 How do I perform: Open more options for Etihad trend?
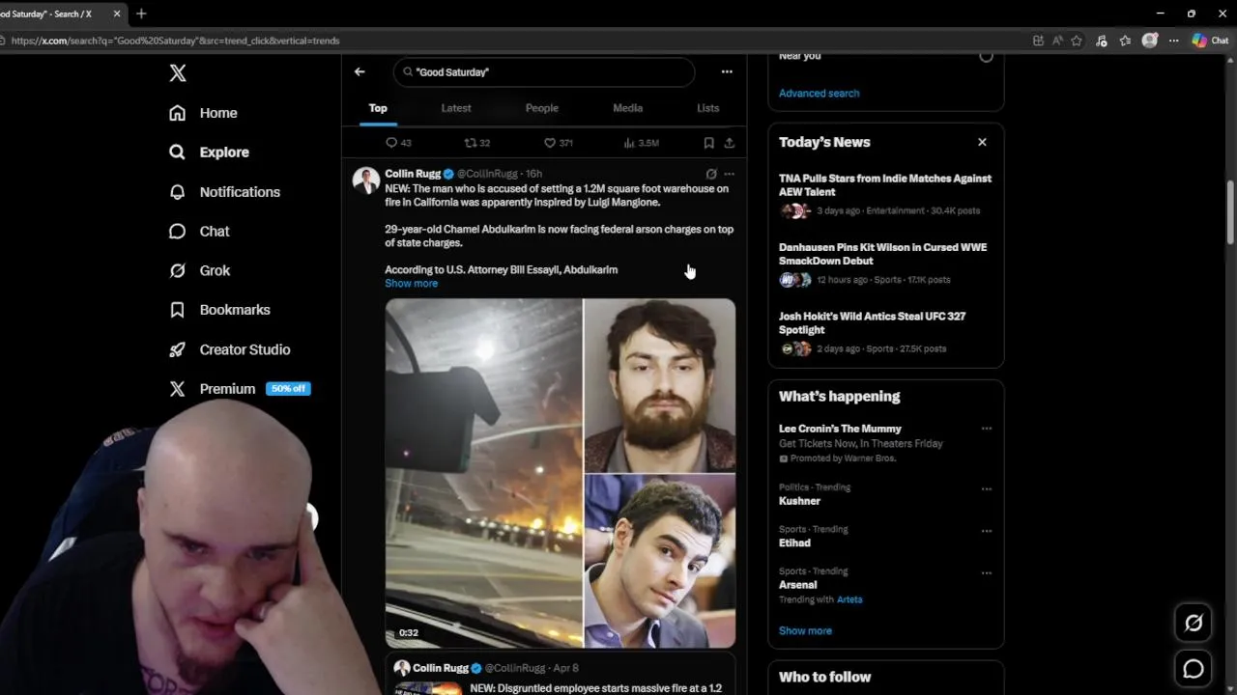[987, 531]
